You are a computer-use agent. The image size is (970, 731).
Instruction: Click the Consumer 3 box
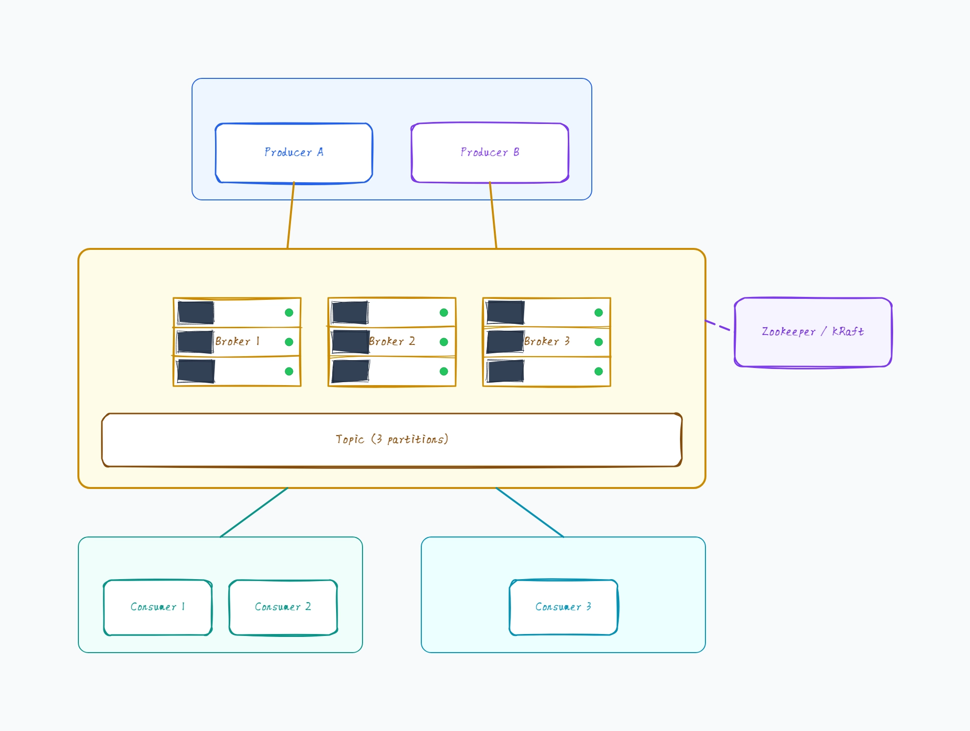[563, 608]
